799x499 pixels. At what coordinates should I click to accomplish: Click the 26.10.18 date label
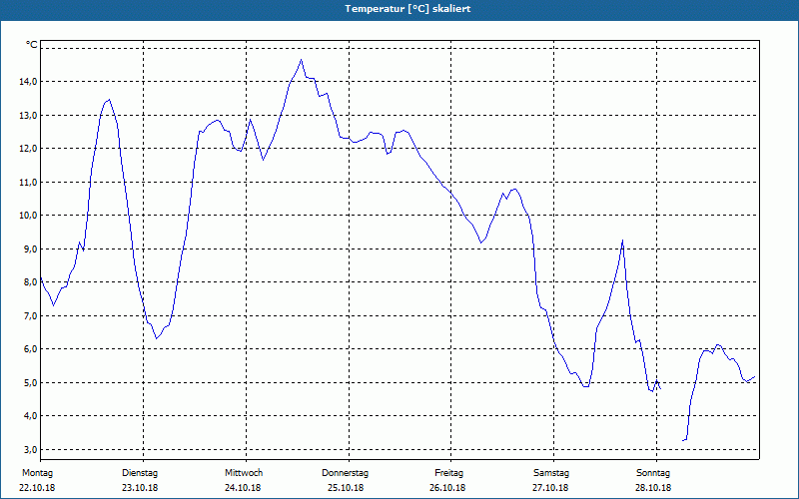(447, 487)
